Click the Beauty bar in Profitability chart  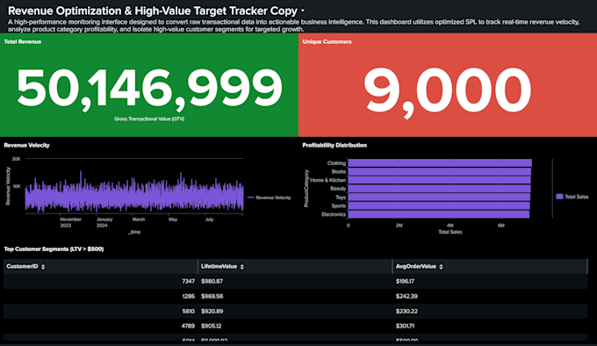pos(439,189)
